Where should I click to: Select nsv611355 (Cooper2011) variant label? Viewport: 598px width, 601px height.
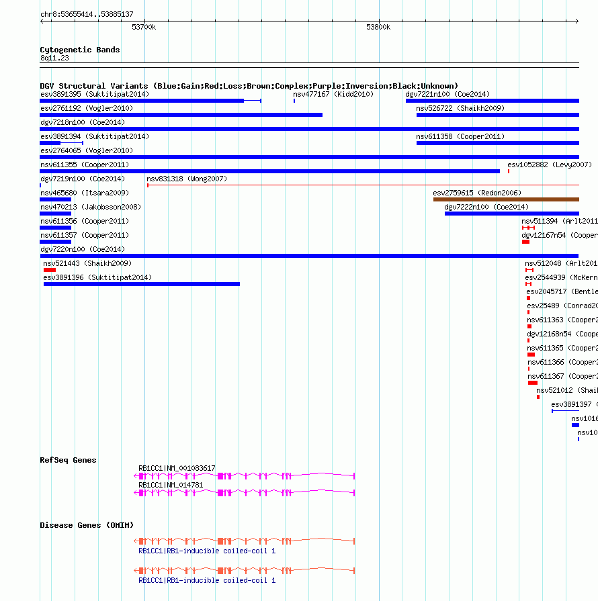[85, 165]
